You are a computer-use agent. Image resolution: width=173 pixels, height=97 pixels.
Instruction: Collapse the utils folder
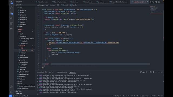point(21,8)
